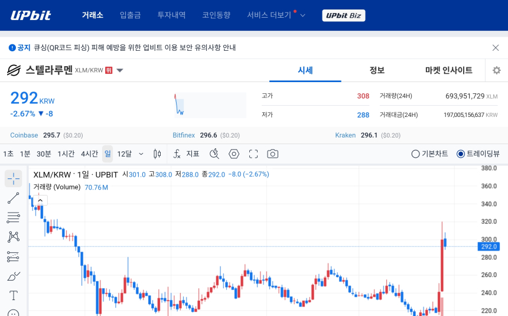Switch to the 마켓 인사이트 tab
The height and width of the screenshot is (316, 508).
[x=449, y=70]
